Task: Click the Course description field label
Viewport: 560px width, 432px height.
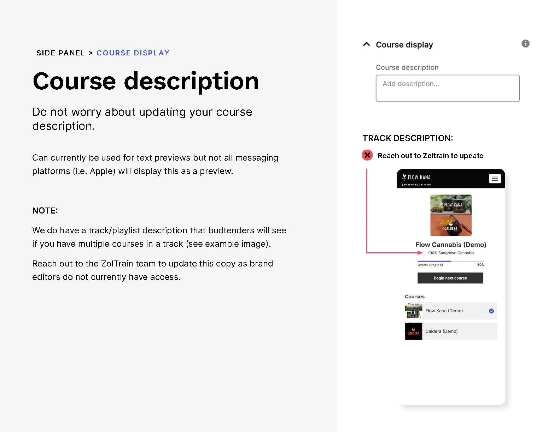Action: coord(407,67)
